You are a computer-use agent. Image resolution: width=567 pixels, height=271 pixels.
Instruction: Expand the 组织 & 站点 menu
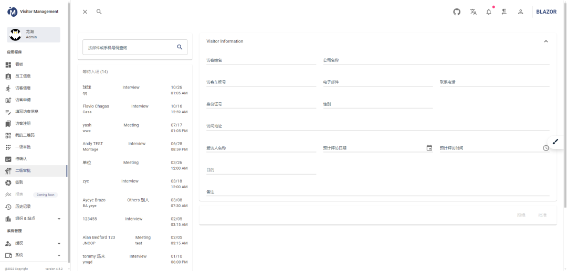(x=59, y=219)
